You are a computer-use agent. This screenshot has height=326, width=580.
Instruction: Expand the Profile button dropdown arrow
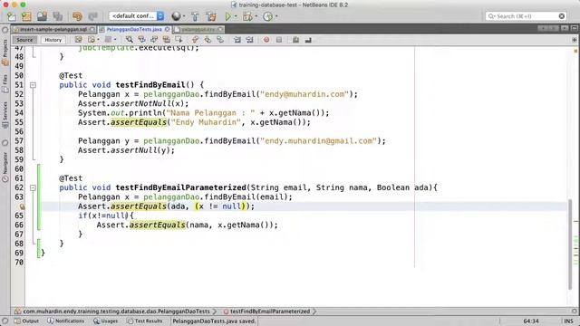click(276, 16)
